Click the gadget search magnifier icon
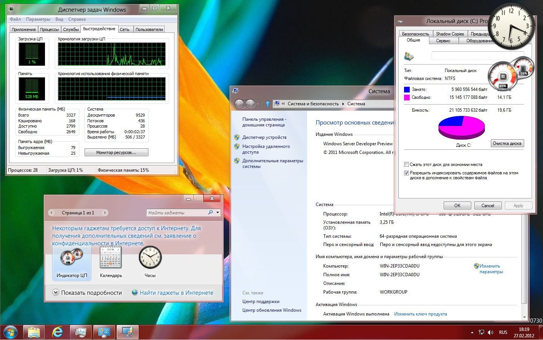Viewport: 543px width, 340px height. point(210,212)
